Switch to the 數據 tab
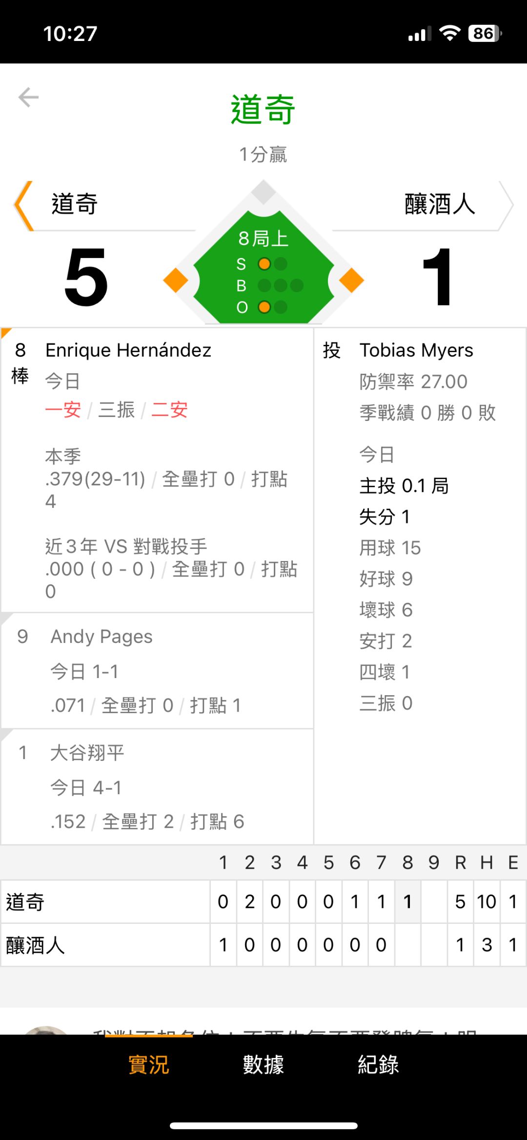The height and width of the screenshot is (1140, 527). tap(263, 1064)
